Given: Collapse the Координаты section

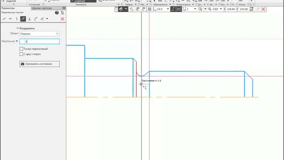Looking at the screenshot, I should pos(18,28).
